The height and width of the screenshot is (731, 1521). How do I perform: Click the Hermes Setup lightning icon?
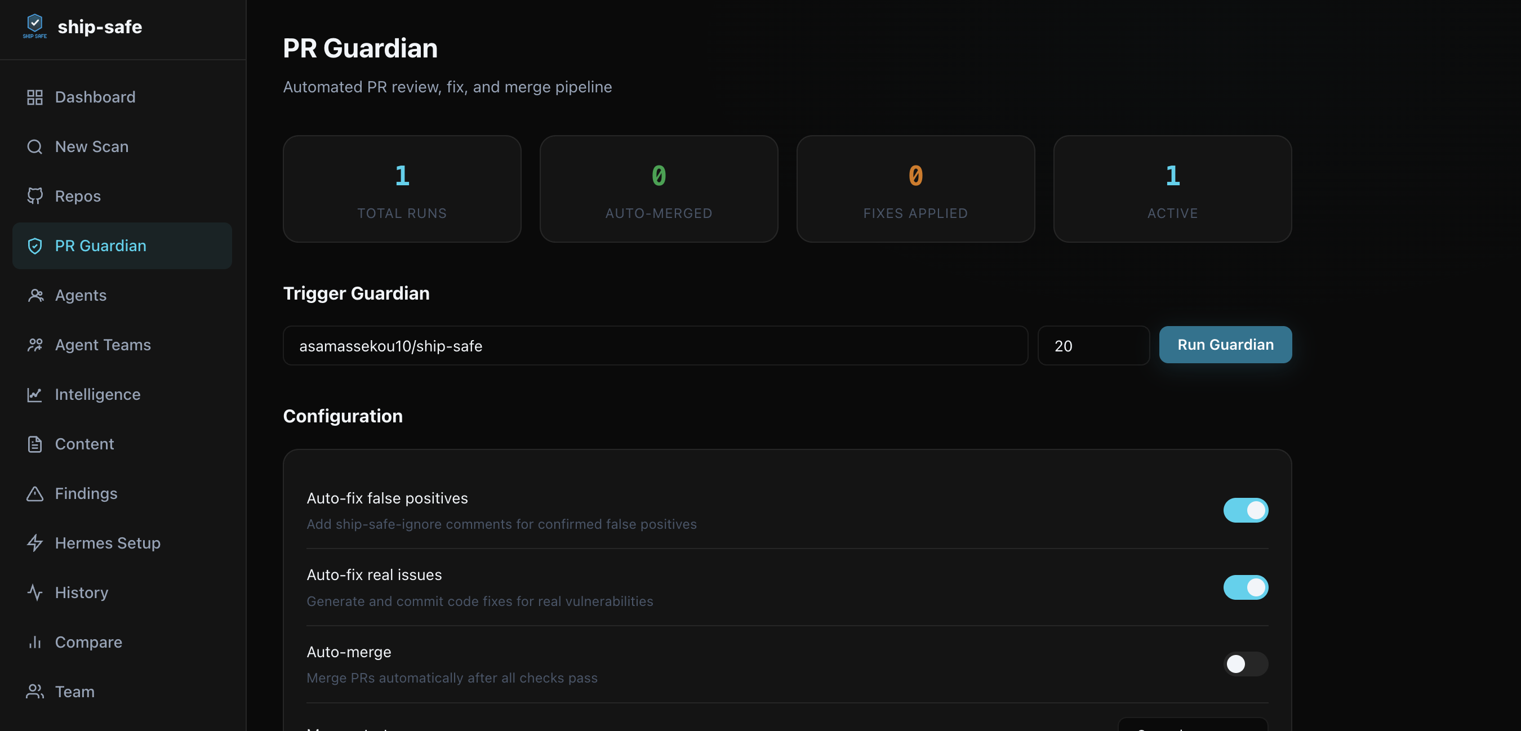coord(35,543)
